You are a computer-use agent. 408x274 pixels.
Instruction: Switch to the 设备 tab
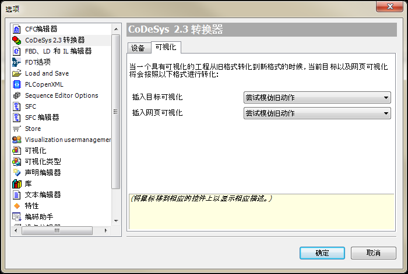tap(139, 48)
